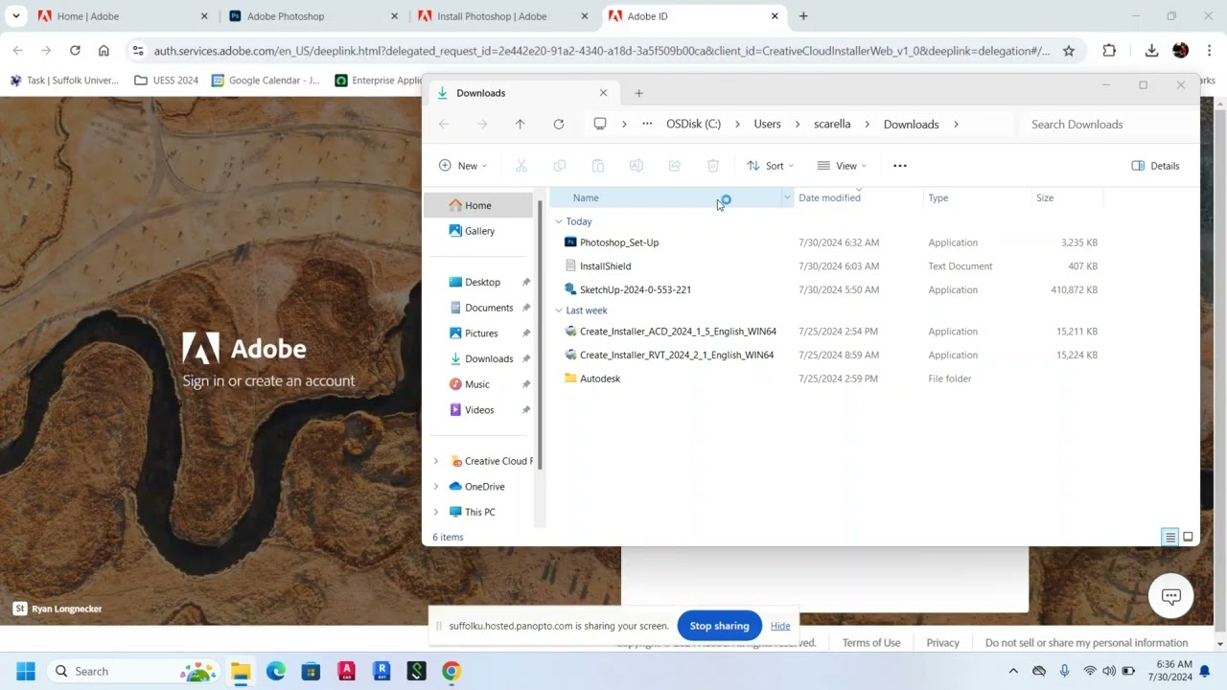Open the New item dropdown in Explorer
Viewport: 1227px width, 690px height.
tap(463, 166)
